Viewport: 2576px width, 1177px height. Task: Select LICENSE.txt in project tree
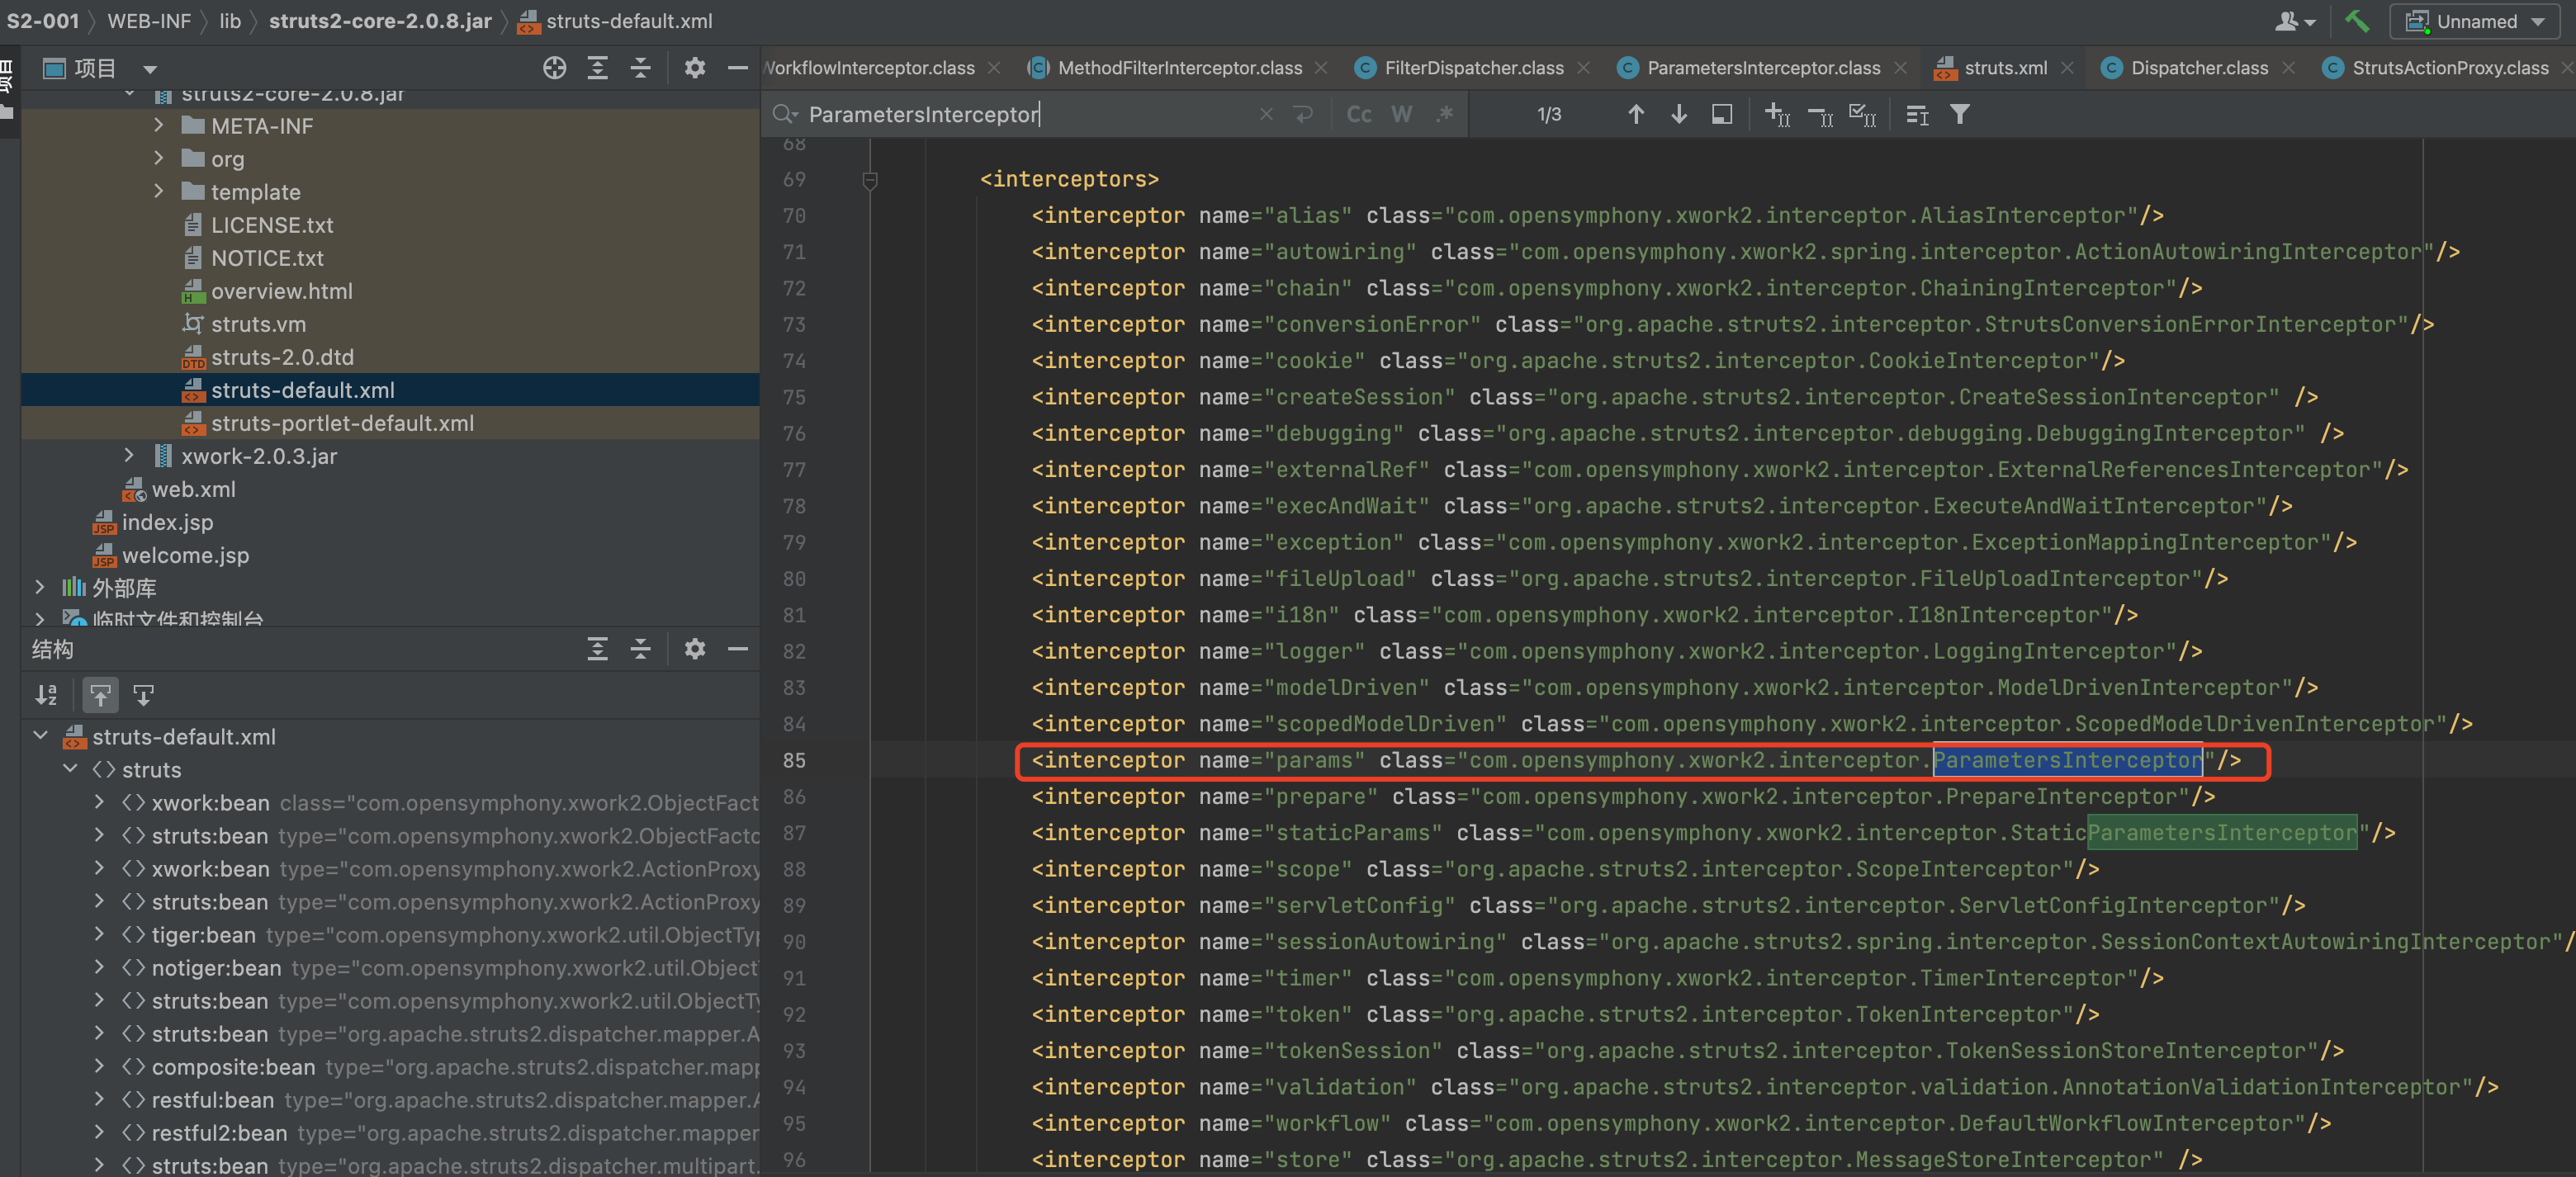tap(271, 224)
